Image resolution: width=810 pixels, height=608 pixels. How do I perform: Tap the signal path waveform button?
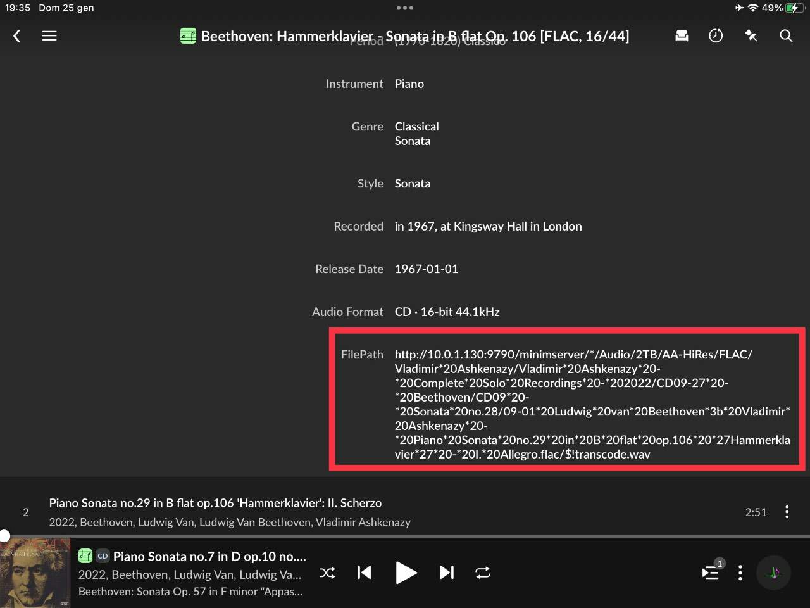click(773, 573)
